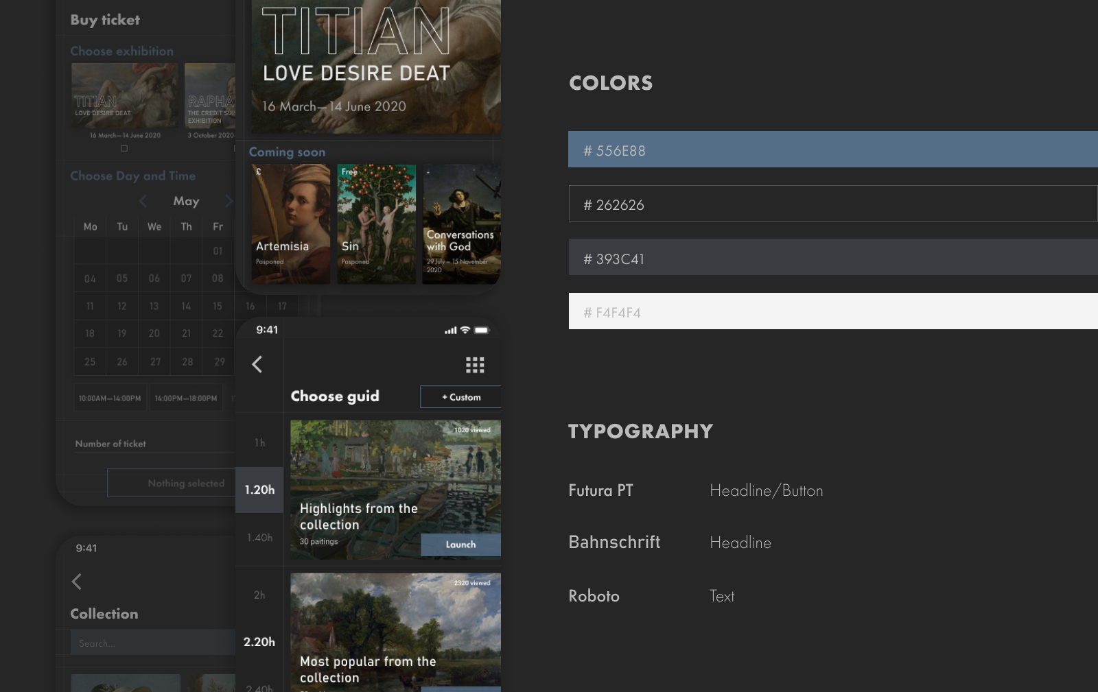The width and height of the screenshot is (1098, 692).
Task: Tap back arrow above Collection heading
Action: pyautogui.click(x=77, y=582)
